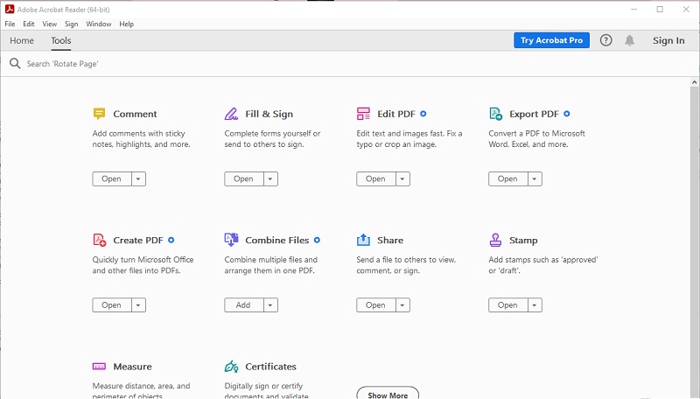Click the Certificates heading text
Viewport: 700px width, 399px height.
coord(270,367)
